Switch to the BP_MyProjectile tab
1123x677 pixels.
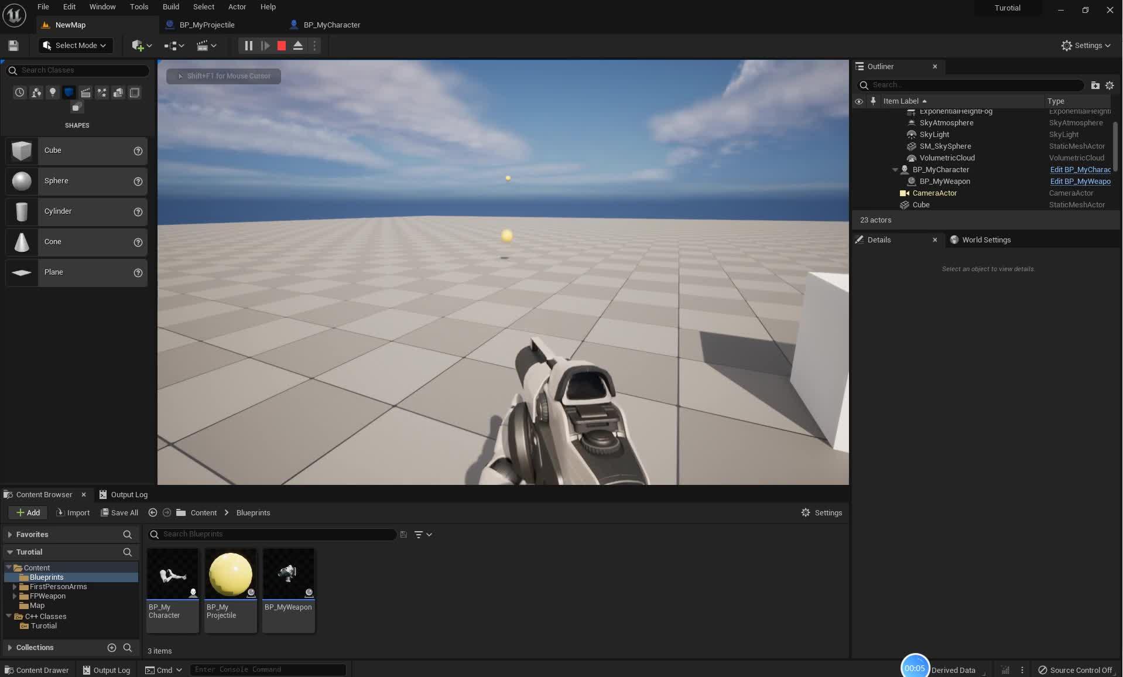click(x=207, y=25)
